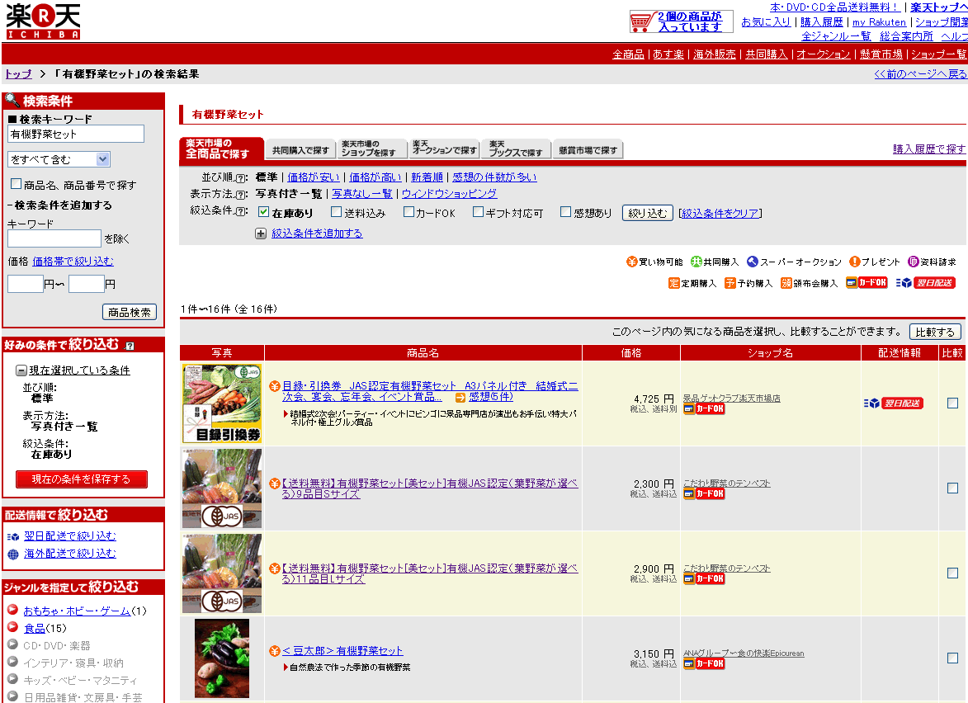Switch to 楽天オークションで探す tab
The width and height of the screenshot is (968, 703).
(x=444, y=149)
